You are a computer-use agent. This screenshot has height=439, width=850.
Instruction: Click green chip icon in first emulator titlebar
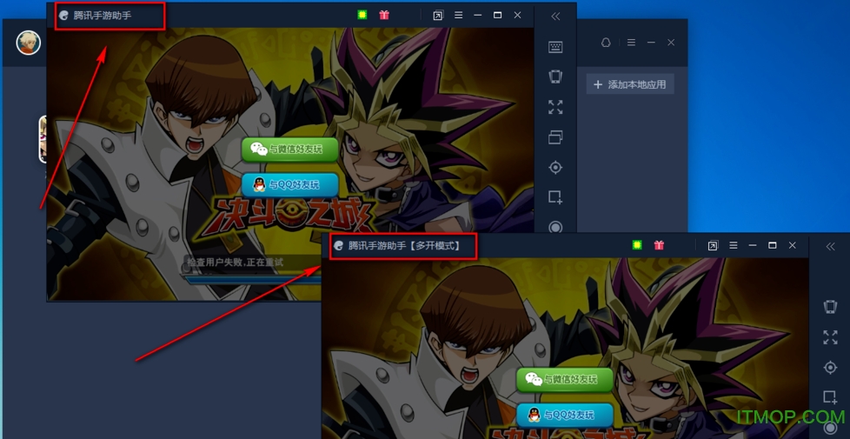click(362, 15)
